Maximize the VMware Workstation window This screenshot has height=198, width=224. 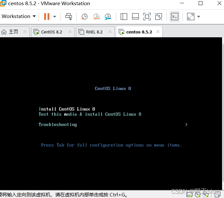[x=201, y=3]
